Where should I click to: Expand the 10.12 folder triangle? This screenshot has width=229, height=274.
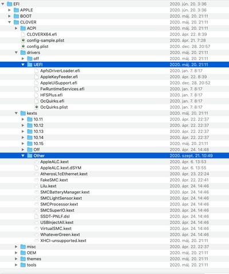click(23, 125)
